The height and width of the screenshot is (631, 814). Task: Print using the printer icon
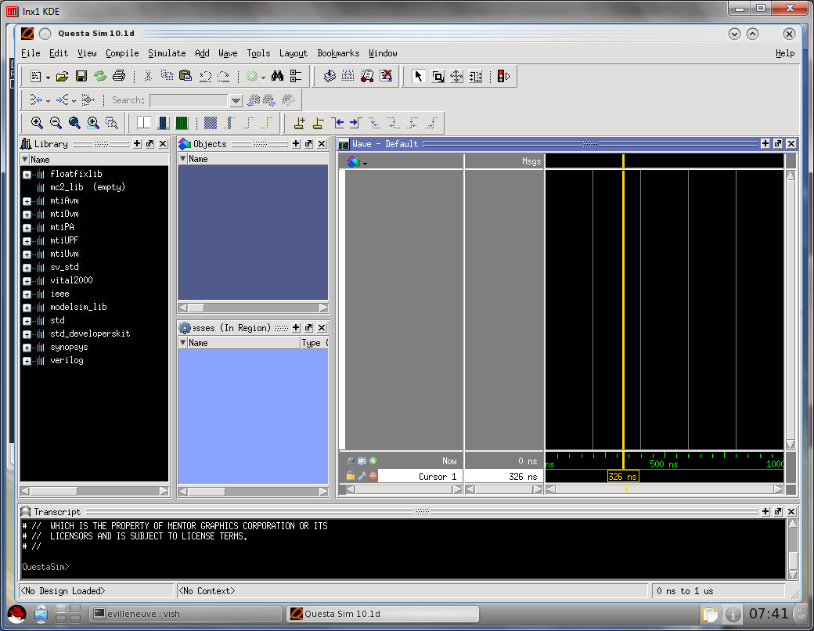[119, 77]
